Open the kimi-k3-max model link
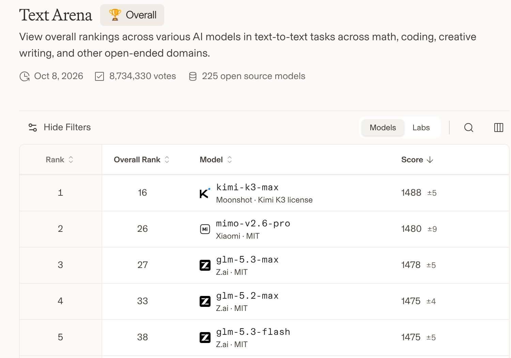 (247, 187)
